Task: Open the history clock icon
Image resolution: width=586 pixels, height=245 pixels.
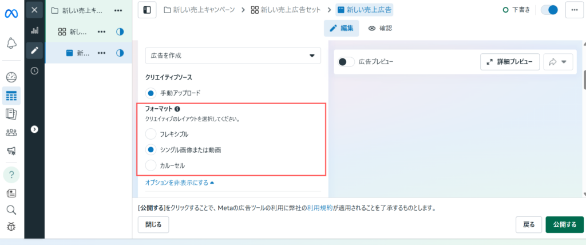Action: click(34, 71)
